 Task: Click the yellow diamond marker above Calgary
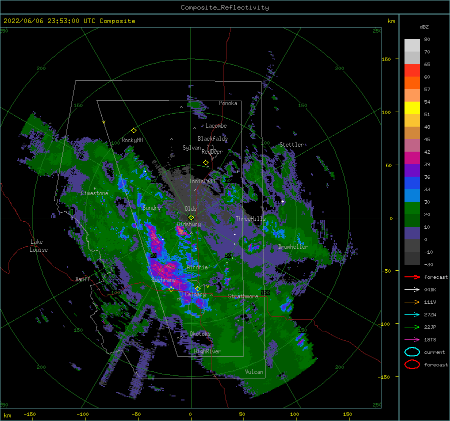pyautogui.click(x=197, y=288)
